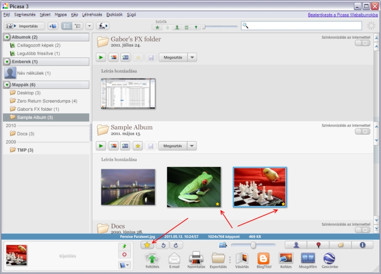Click Megosztás button in Gabor's FX folder
Screen dimensions: 381x274
pyautogui.click(x=173, y=58)
